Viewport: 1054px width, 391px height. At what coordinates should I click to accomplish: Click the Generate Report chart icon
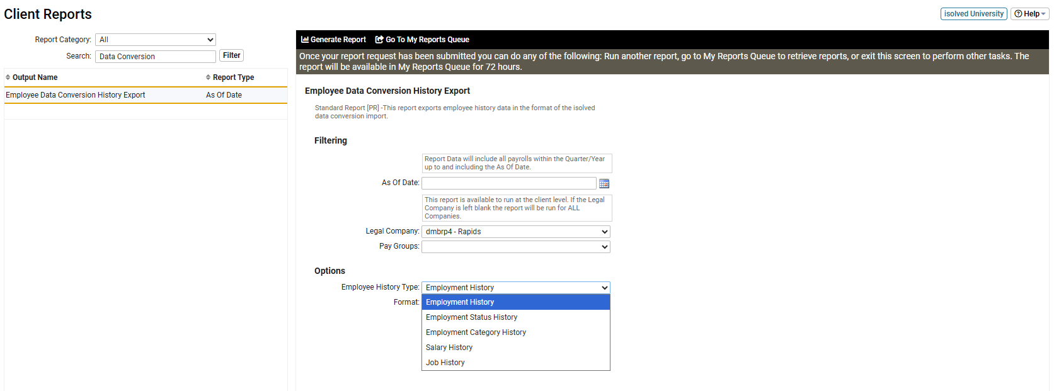305,40
